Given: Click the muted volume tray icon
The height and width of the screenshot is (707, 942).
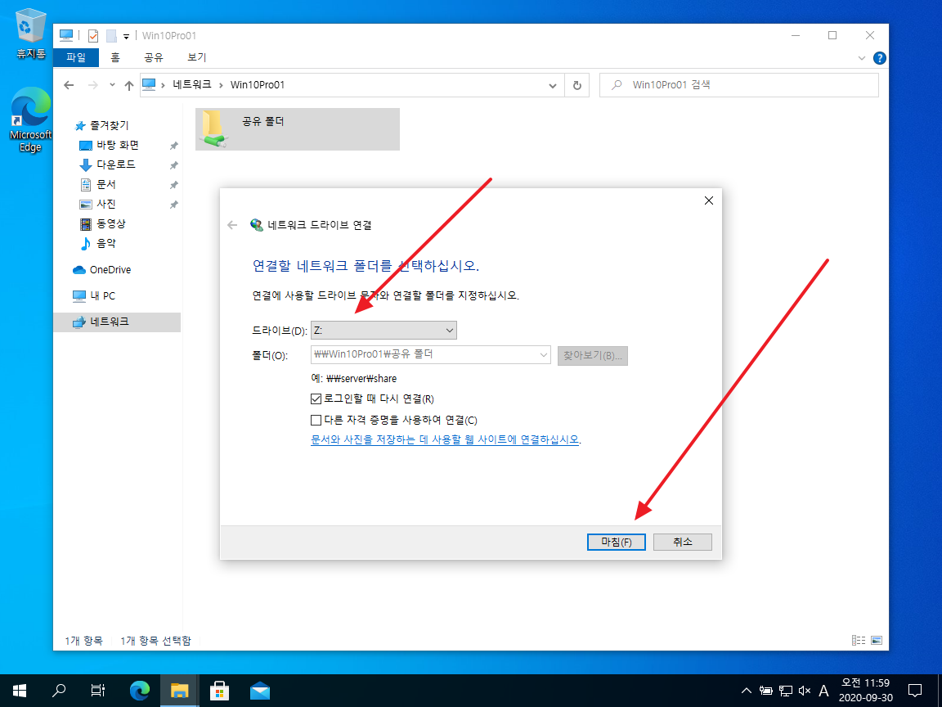Looking at the screenshot, I should click(x=805, y=691).
